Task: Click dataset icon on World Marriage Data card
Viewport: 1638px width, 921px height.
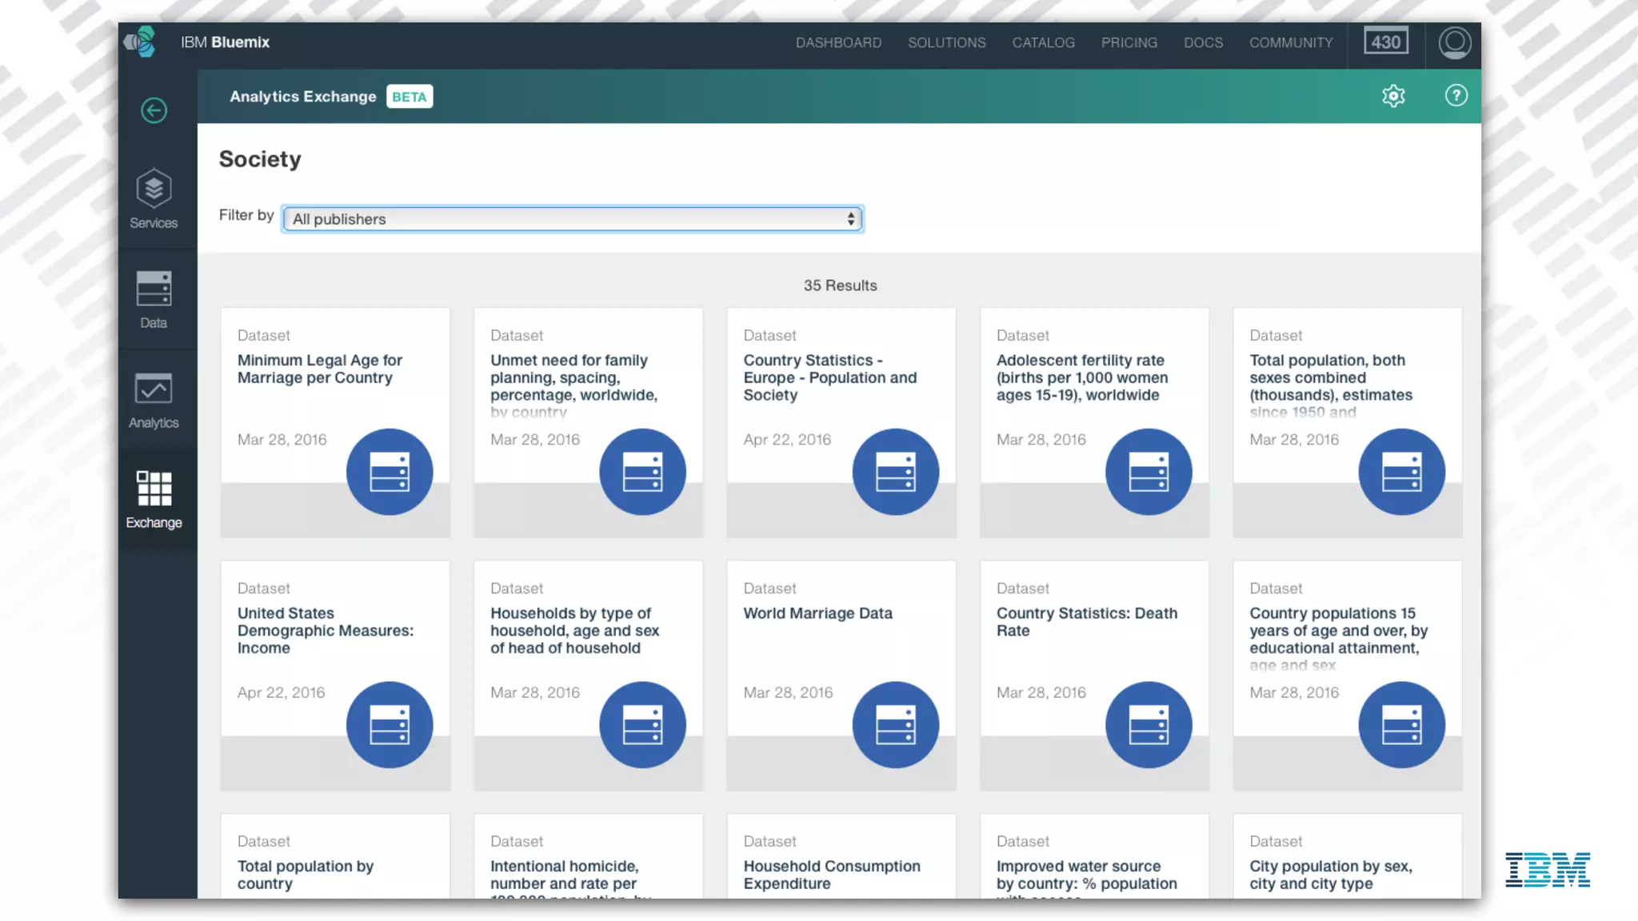Action: tap(895, 724)
